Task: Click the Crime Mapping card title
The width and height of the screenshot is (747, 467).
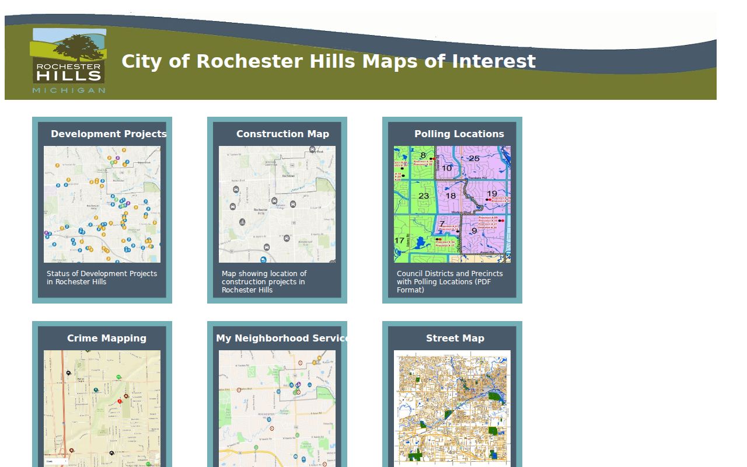Action: coord(107,338)
